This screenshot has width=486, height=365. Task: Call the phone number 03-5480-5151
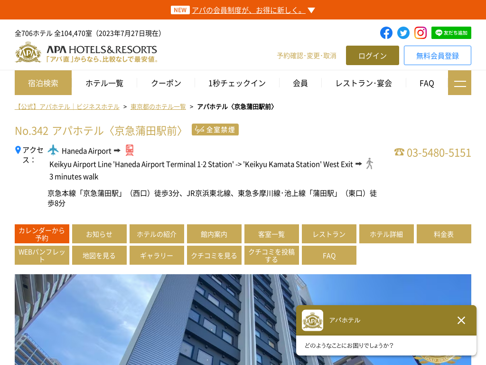(439, 153)
